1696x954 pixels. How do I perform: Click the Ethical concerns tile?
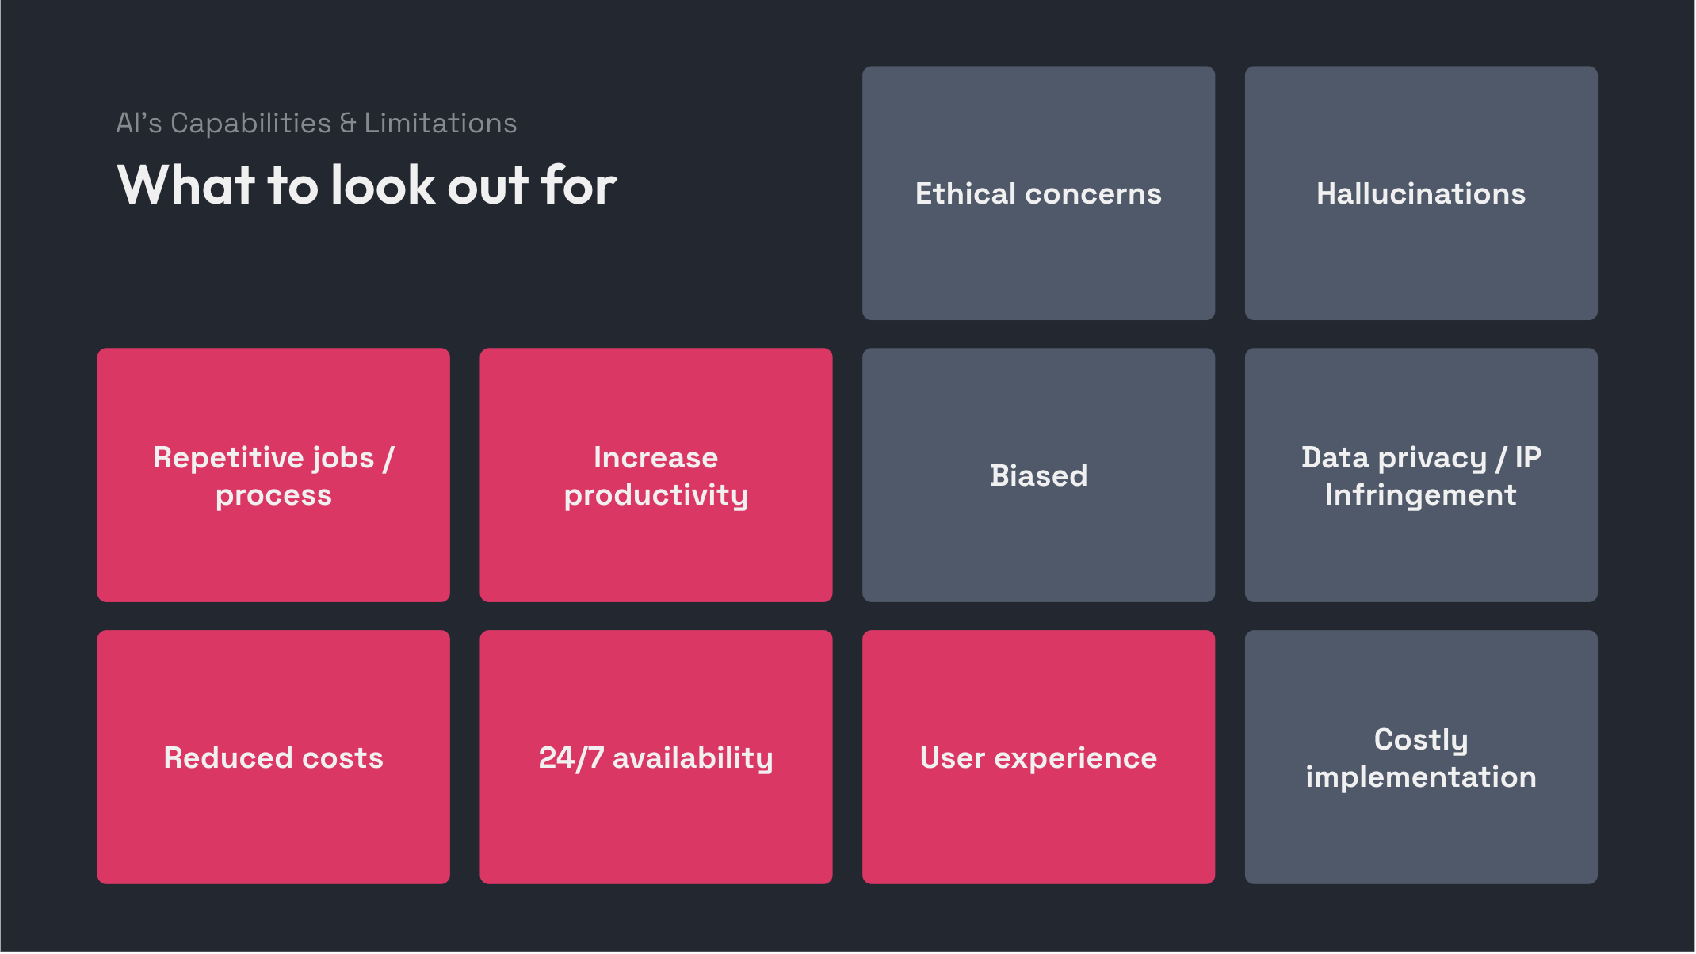[x=1038, y=193]
